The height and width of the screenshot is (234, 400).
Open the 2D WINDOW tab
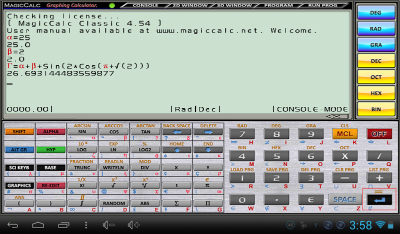coord(190,5)
